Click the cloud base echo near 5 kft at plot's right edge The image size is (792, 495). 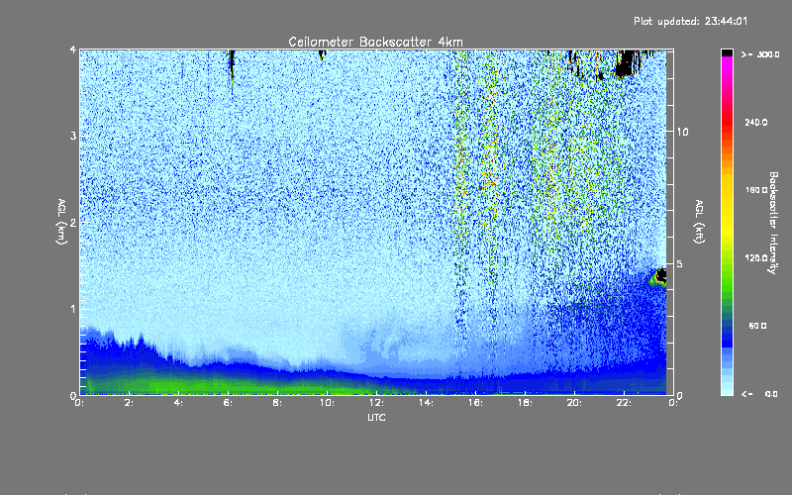(659, 277)
